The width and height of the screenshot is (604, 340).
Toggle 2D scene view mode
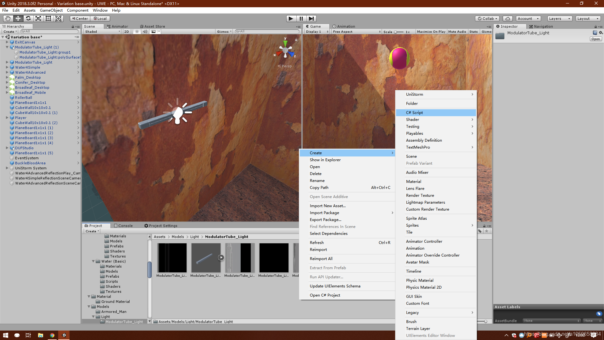click(x=126, y=31)
